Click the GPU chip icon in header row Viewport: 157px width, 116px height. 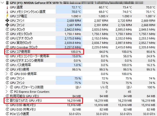pyautogui.click(x=7, y=3)
